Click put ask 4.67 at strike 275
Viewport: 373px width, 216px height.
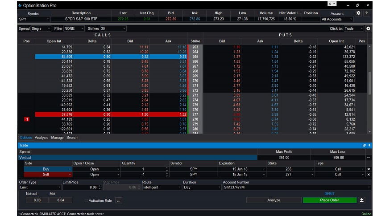tap(275, 105)
